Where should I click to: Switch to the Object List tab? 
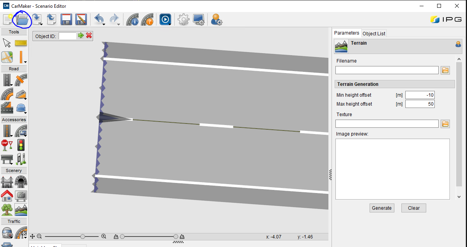374,33
